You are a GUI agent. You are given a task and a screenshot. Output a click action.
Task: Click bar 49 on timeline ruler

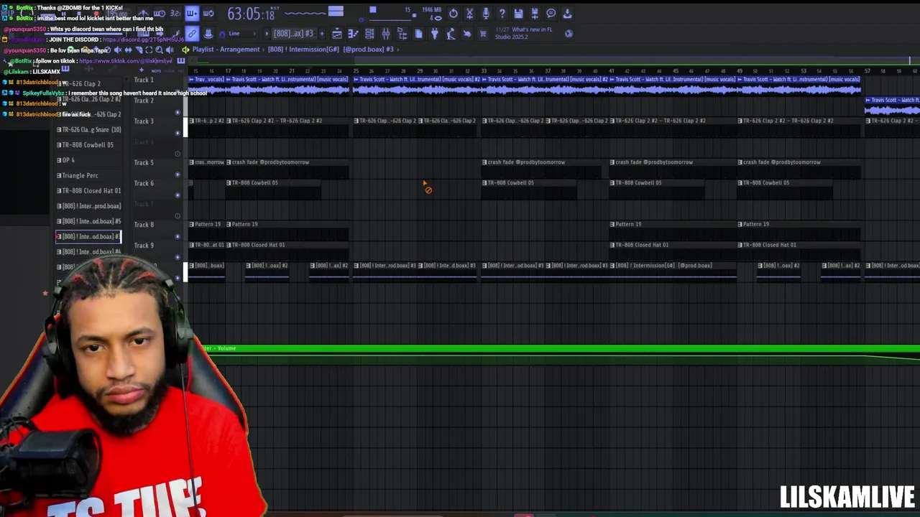tap(740, 71)
